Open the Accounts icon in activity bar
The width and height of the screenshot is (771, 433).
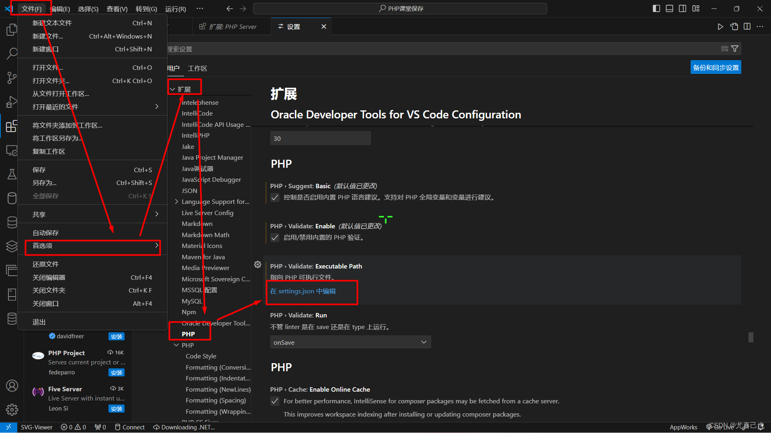[12, 386]
